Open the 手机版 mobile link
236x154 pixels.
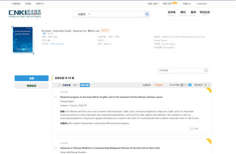click(x=28, y=4)
